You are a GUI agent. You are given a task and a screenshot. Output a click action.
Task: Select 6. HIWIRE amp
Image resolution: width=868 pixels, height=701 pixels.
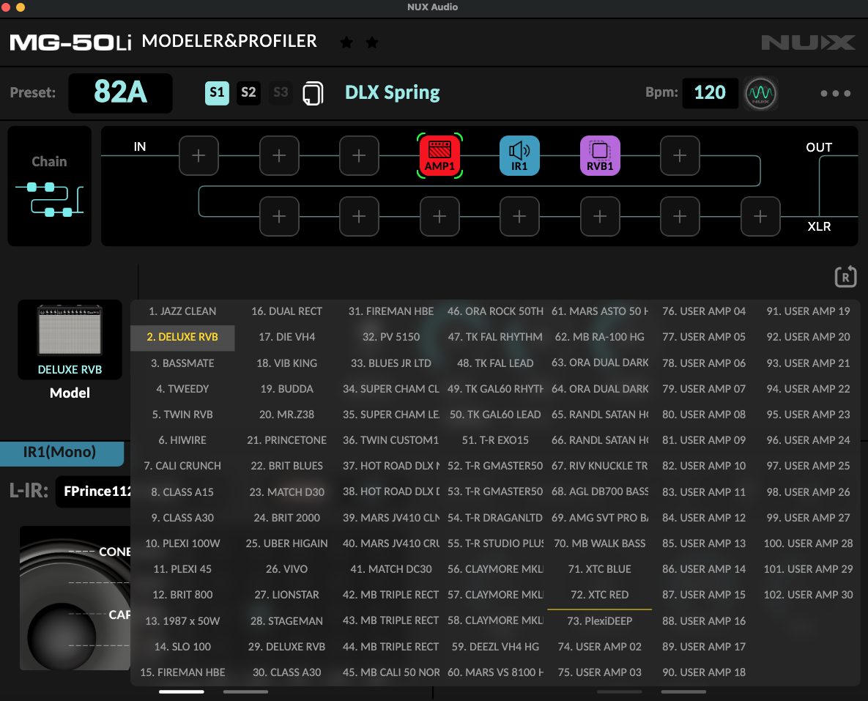182,440
